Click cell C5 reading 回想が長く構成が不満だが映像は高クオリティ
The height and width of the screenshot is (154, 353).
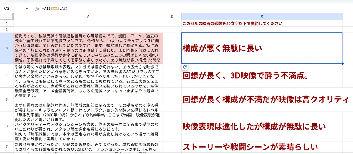click(x=262, y=100)
